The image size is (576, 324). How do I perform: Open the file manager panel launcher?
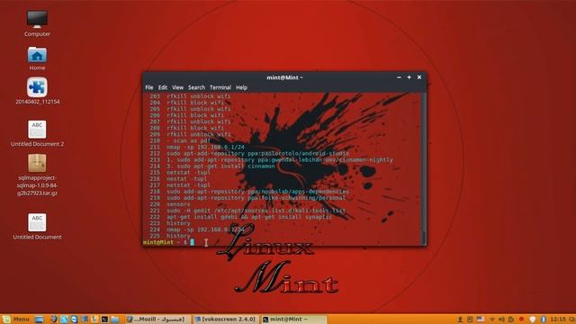coord(115,319)
